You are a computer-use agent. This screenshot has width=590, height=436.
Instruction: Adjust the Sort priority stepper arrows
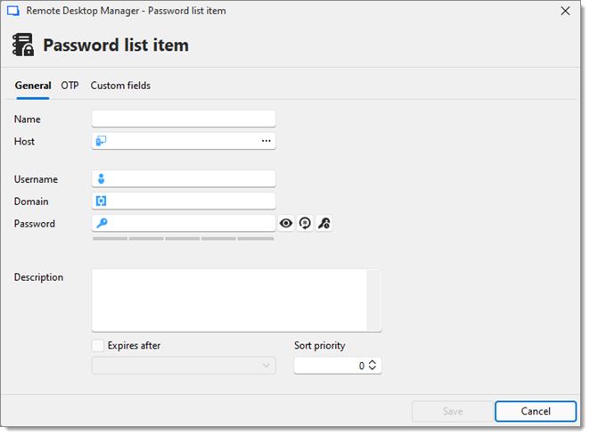click(x=373, y=366)
